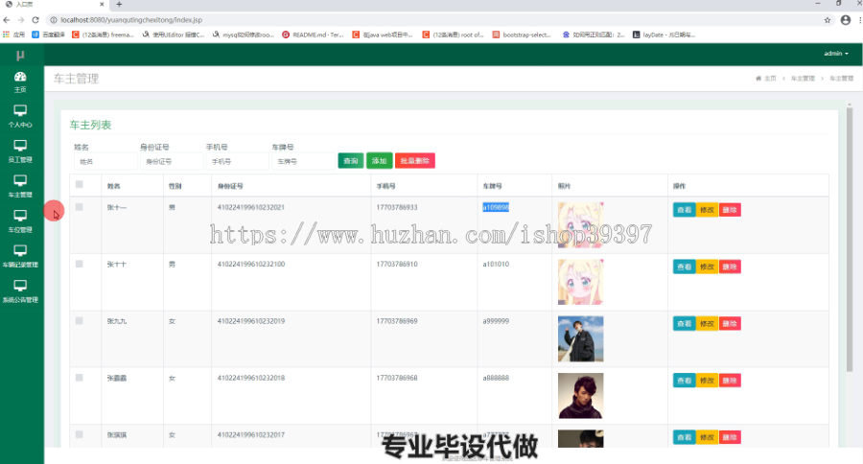Screen dimensions: 863x464
Task: Click 修改 for 张十一
Action: coord(707,210)
